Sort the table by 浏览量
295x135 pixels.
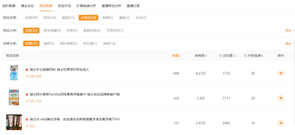(229, 55)
